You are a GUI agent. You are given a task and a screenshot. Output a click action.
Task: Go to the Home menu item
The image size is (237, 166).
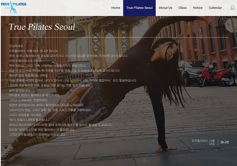(116, 8)
